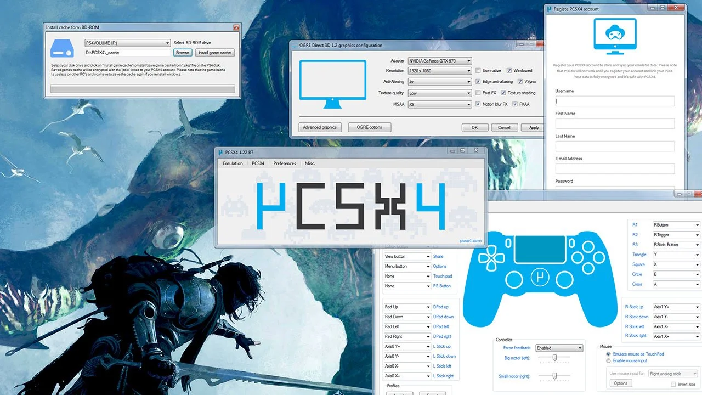Click the Browse button
Viewport: 702px width, 395px height.
click(182, 53)
